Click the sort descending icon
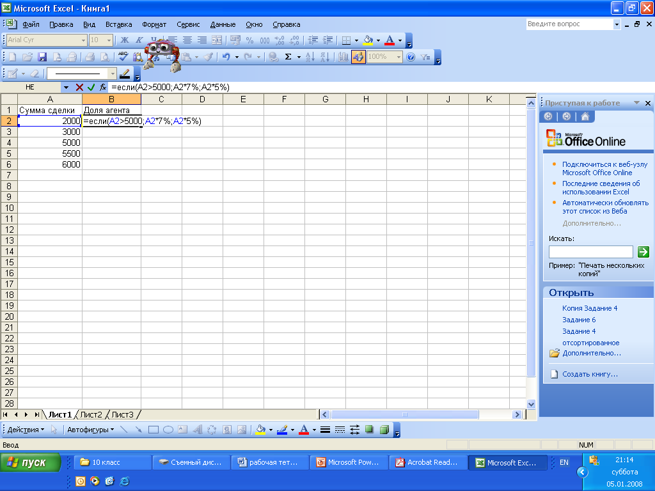This screenshot has height=491, width=655. coord(324,57)
